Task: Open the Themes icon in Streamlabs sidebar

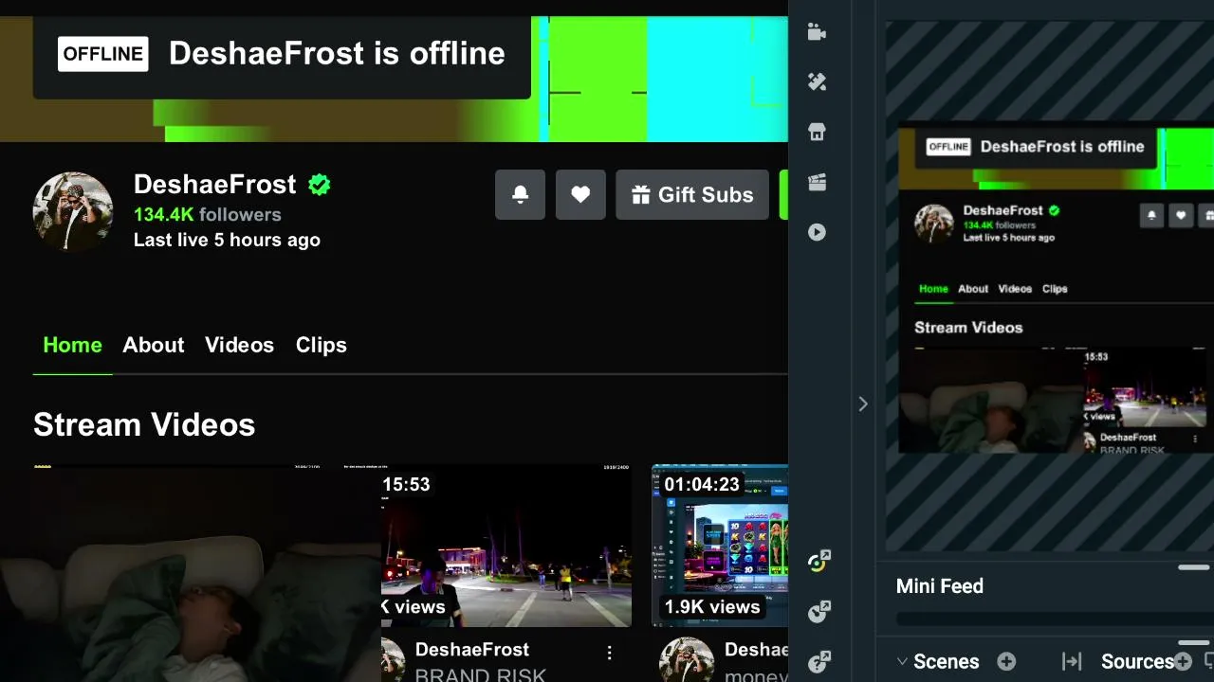Action: click(x=817, y=82)
